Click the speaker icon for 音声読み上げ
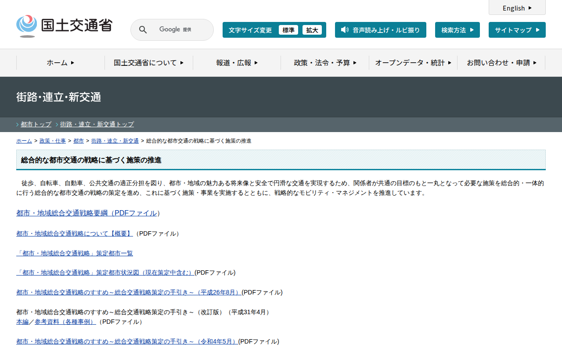Screen dimensions: 562x351 (345, 30)
